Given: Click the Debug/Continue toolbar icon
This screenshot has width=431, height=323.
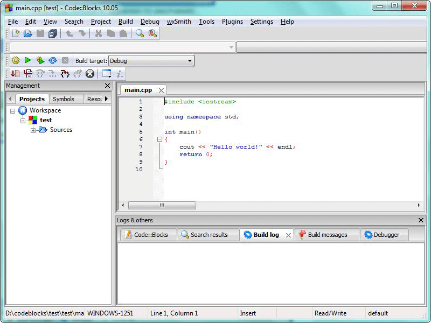Looking at the screenshot, I should pos(16,74).
